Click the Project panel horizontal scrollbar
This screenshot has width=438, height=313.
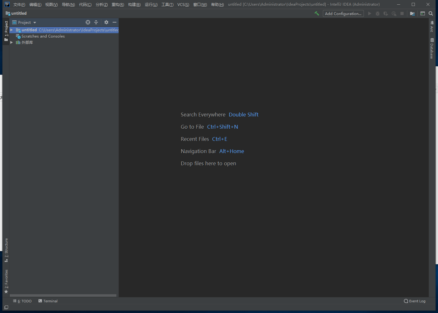(x=63, y=295)
